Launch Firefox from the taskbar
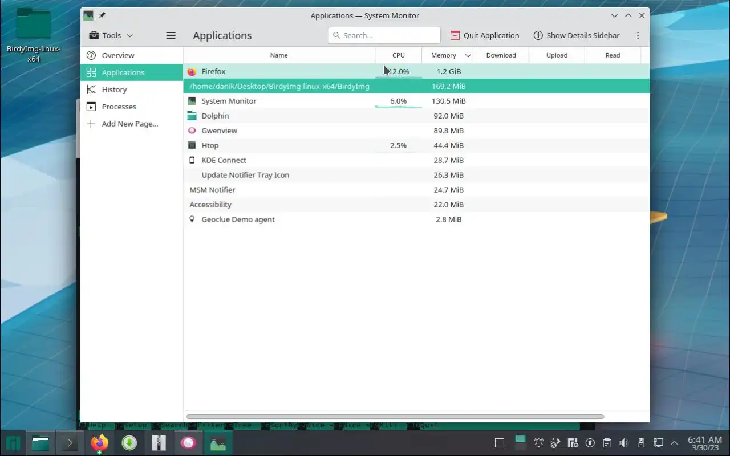Viewport: 730px width, 456px height. [x=99, y=443]
